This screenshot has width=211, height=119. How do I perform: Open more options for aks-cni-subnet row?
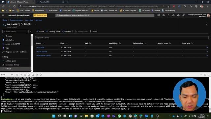coord(207,52)
